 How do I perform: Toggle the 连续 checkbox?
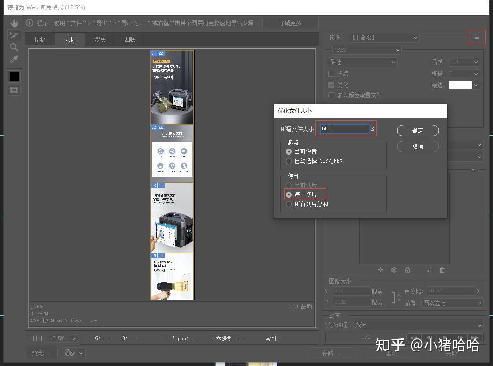[x=331, y=74]
